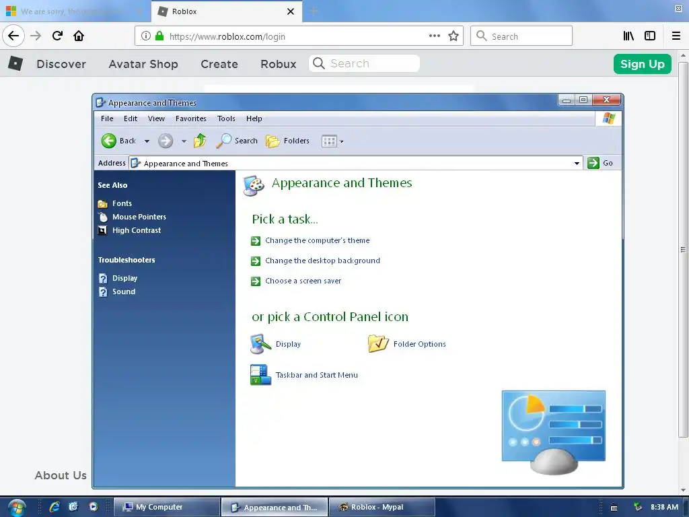This screenshot has width=689, height=517.
Task: Open the Avatar Shop link
Action: pos(143,64)
